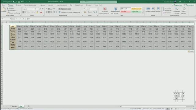Click the yellow fill color bucket
Image resolution: width=196 pixels, height=110 pixels.
pos(37,12)
